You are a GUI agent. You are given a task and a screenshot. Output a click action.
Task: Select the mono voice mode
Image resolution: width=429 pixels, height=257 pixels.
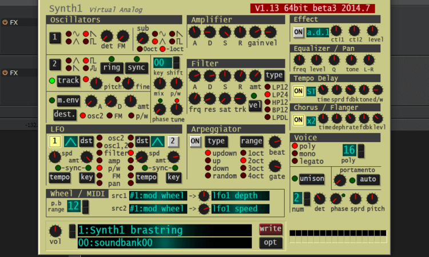pyautogui.click(x=296, y=154)
